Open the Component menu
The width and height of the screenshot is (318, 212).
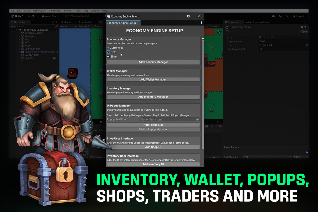pyautogui.click(x=55, y=11)
